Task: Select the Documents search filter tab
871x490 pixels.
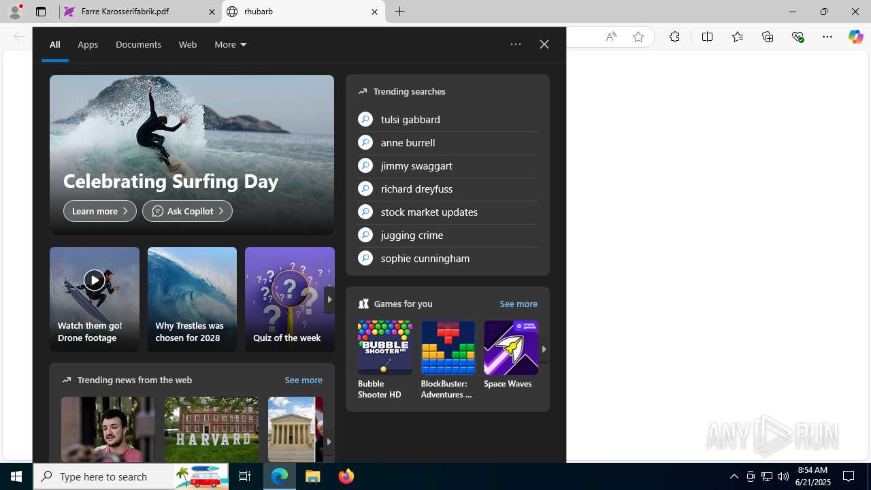Action: pos(138,44)
